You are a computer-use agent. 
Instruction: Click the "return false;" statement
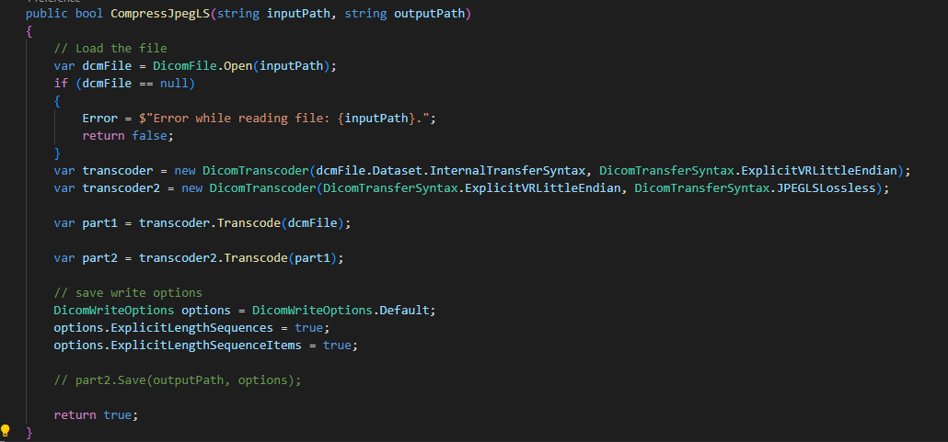tap(128, 136)
